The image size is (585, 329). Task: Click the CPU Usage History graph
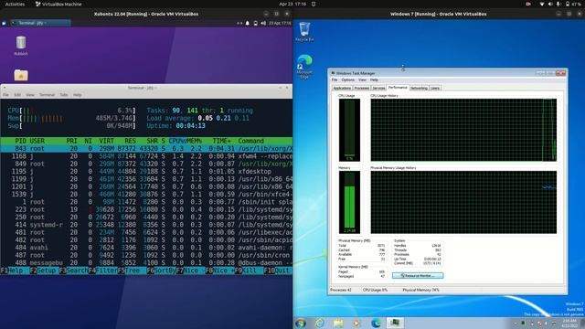463,130
